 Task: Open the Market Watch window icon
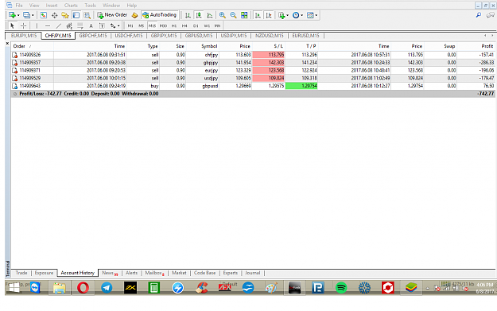[44, 15]
